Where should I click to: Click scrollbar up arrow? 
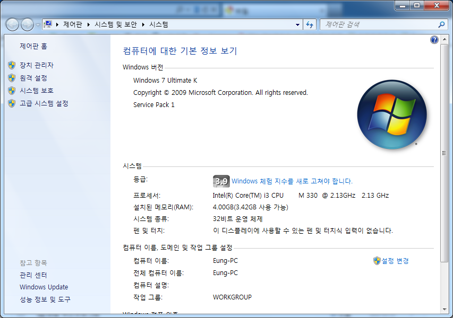click(x=445, y=40)
